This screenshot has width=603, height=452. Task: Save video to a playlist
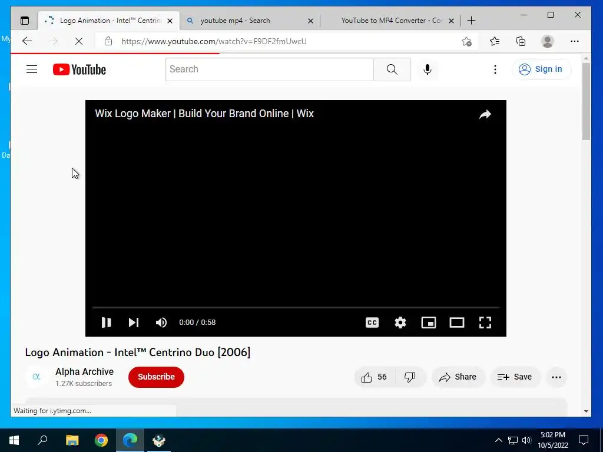515,377
